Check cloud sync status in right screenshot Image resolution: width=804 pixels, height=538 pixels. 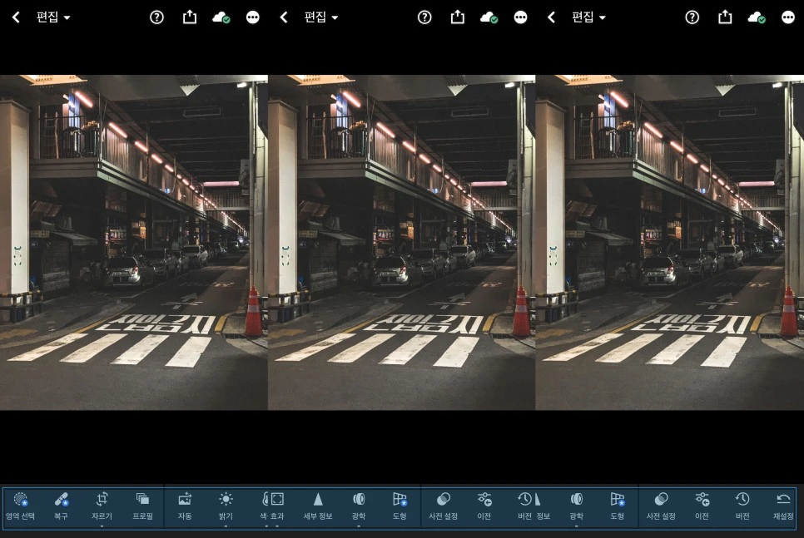pyautogui.click(x=757, y=18)
